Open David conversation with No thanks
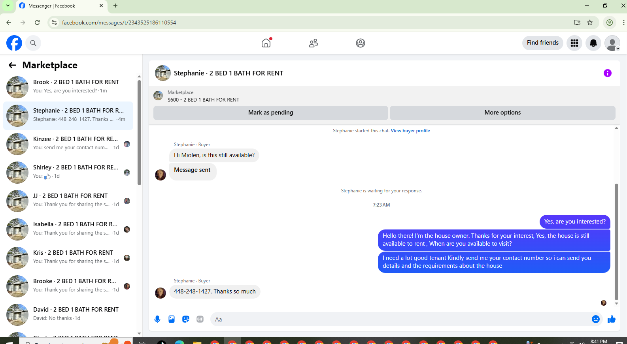The width and height of the screenshot is (627, 344). click(x=68, y=314)
